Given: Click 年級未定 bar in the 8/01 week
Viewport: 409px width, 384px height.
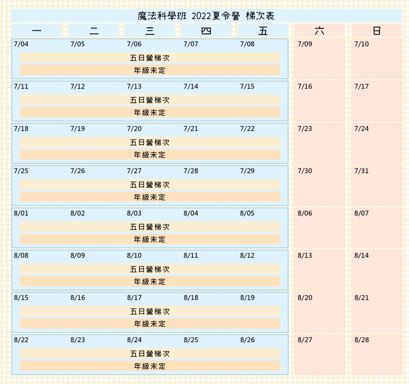Looking at the screenshot, I should pyautogui.click(x=150, y=239).
